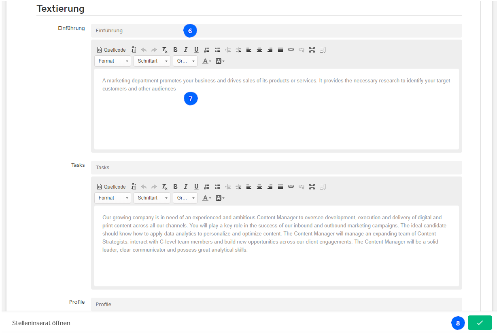Open Format dropdown in Tasks editor
Image resolution: width=499 pixels, height=334 pixels.
point(113,198)
